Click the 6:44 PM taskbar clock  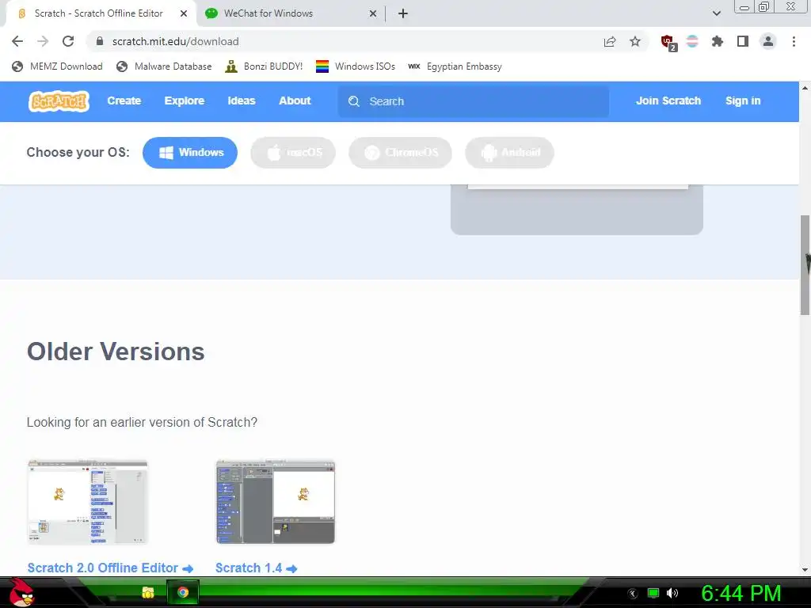[x=741, y=593]
